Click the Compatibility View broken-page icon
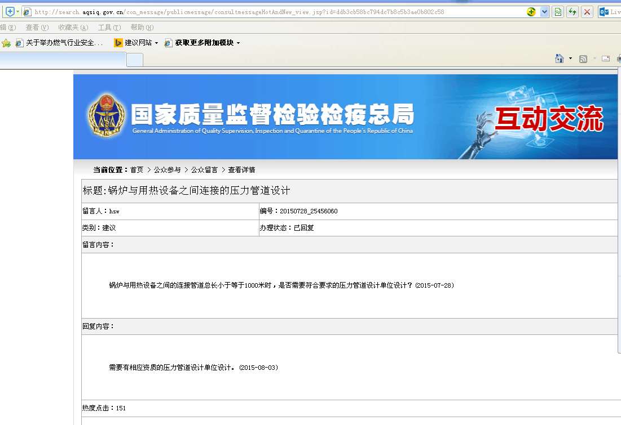621x425 pixels. (x=558, y=12)
